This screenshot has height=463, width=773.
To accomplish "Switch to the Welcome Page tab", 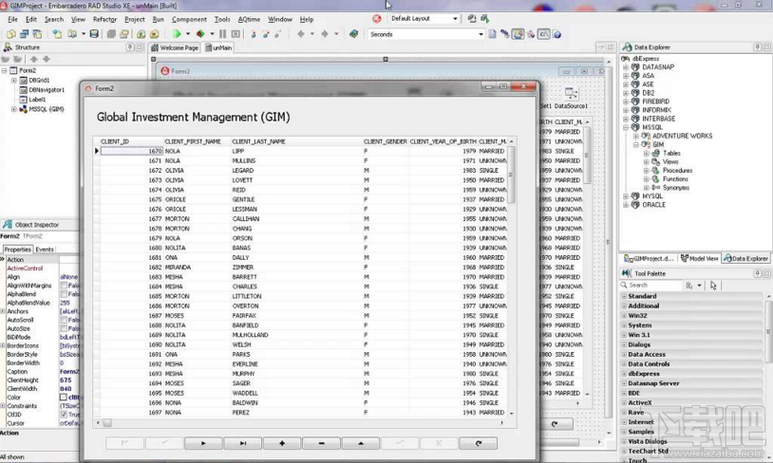I will pos(175,47).
